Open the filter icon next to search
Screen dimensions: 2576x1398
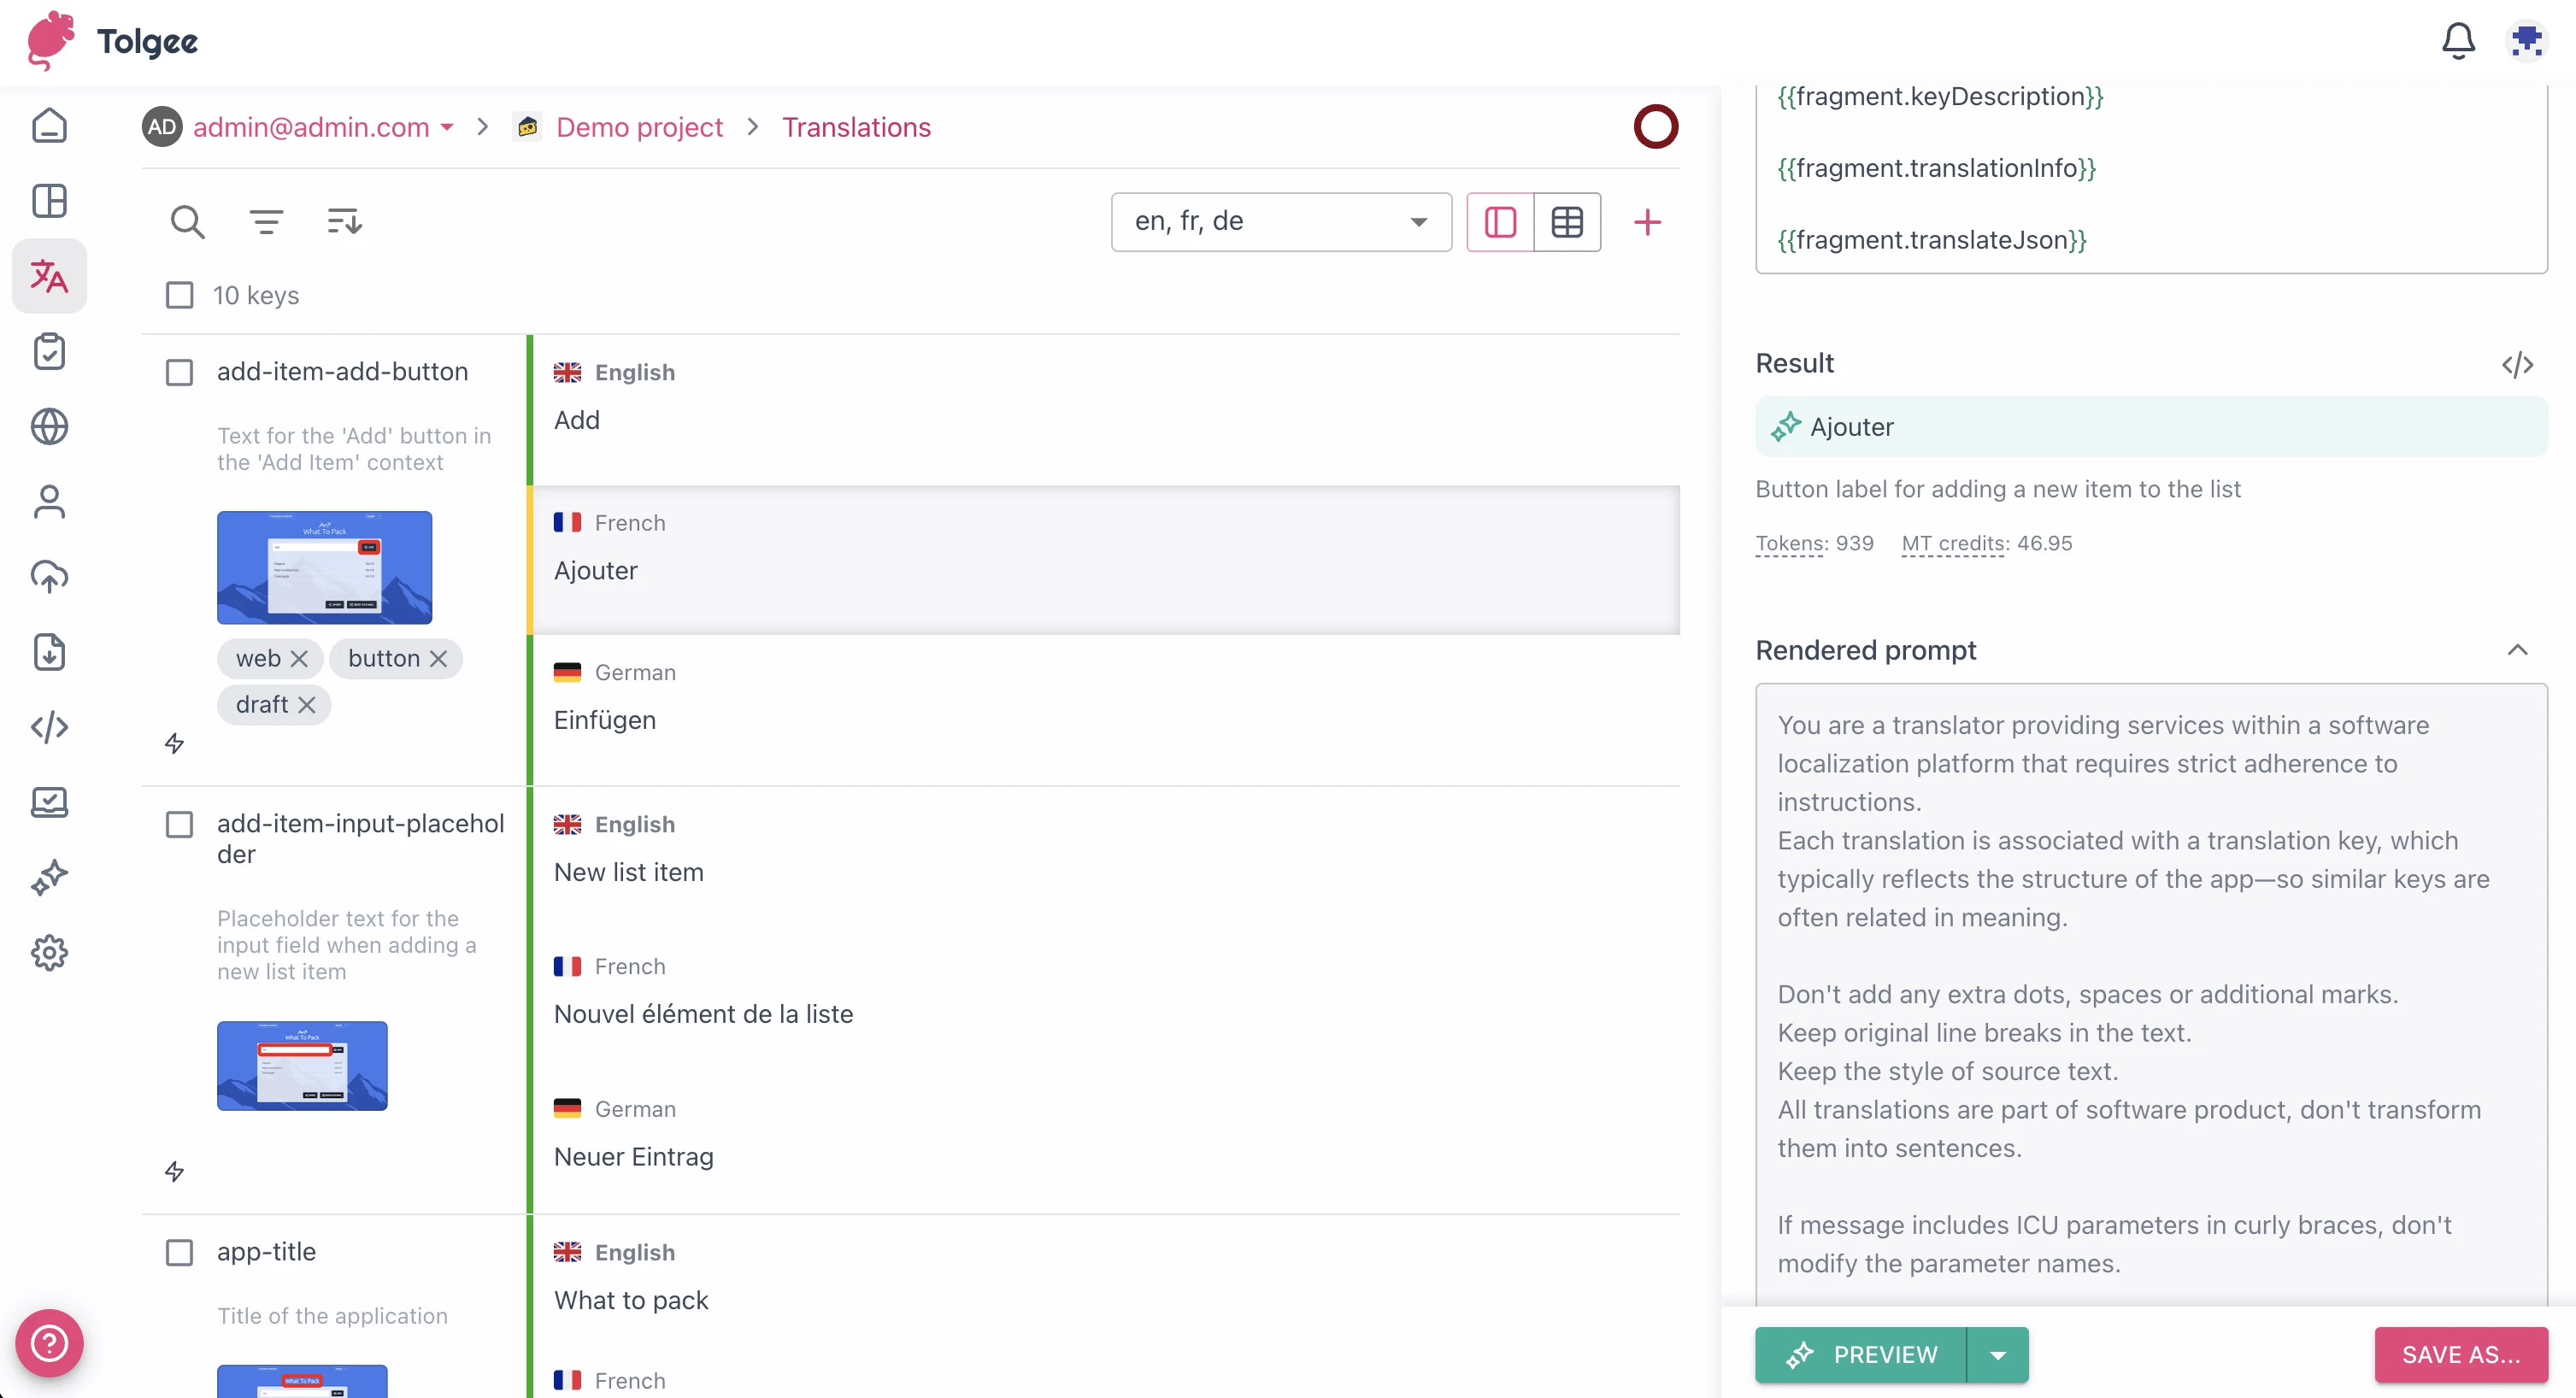tap(266, 222)
